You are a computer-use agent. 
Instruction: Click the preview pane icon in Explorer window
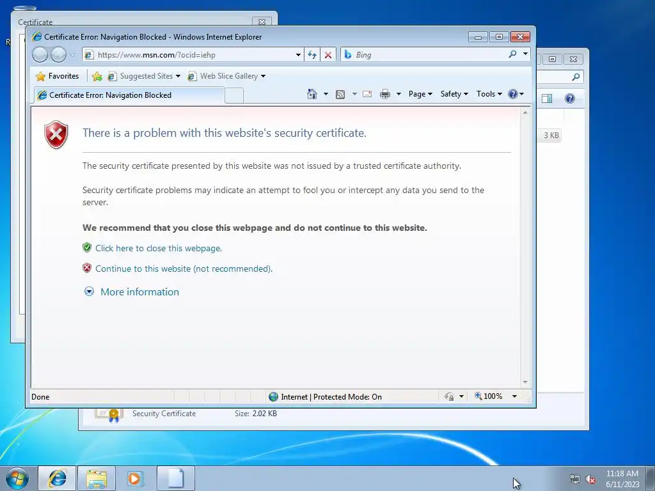tap(547, 98)
